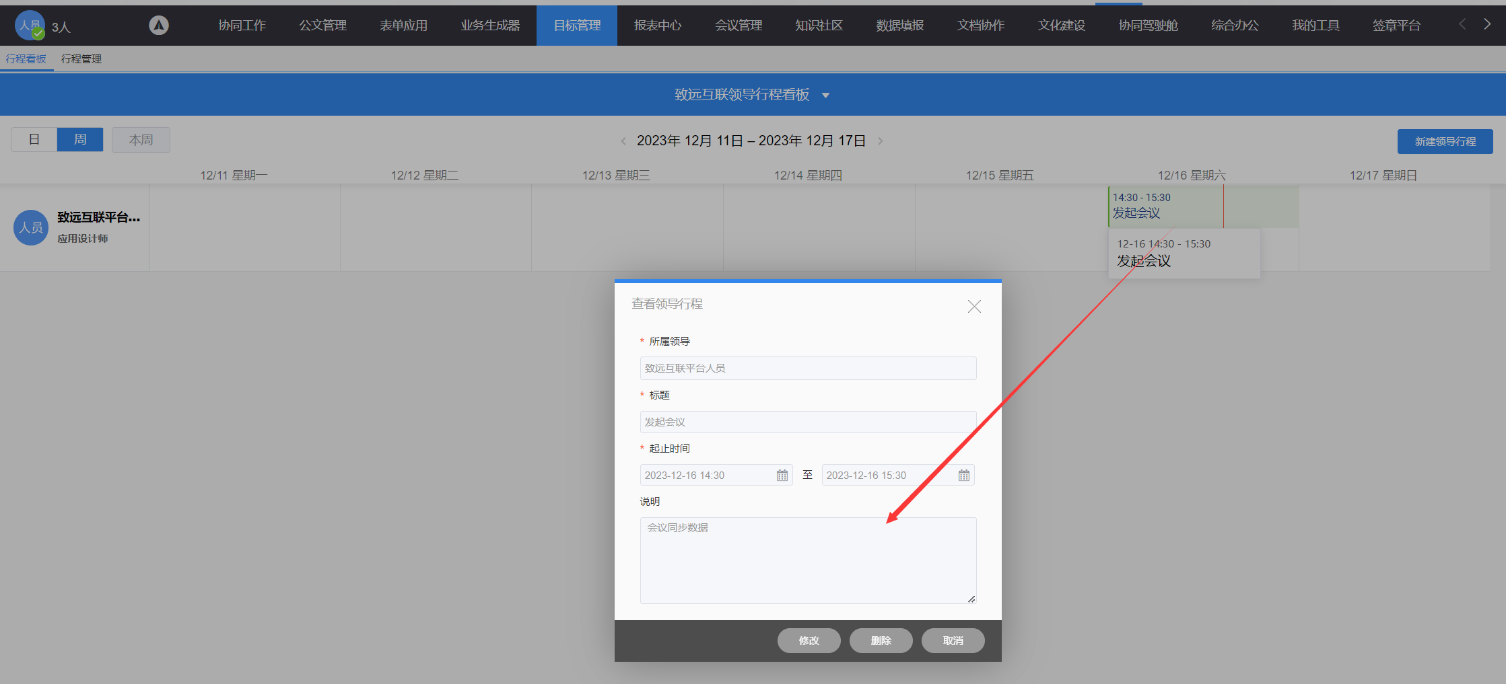Open the 文档协作 menu
The image size is (1506, 684).
[981, 26]
